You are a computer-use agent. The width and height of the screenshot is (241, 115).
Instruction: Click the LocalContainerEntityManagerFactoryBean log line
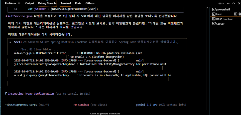coord(90,64)
